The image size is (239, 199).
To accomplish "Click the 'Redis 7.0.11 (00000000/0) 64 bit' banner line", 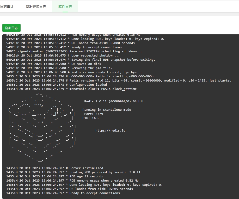I will [x=114, y=101].
